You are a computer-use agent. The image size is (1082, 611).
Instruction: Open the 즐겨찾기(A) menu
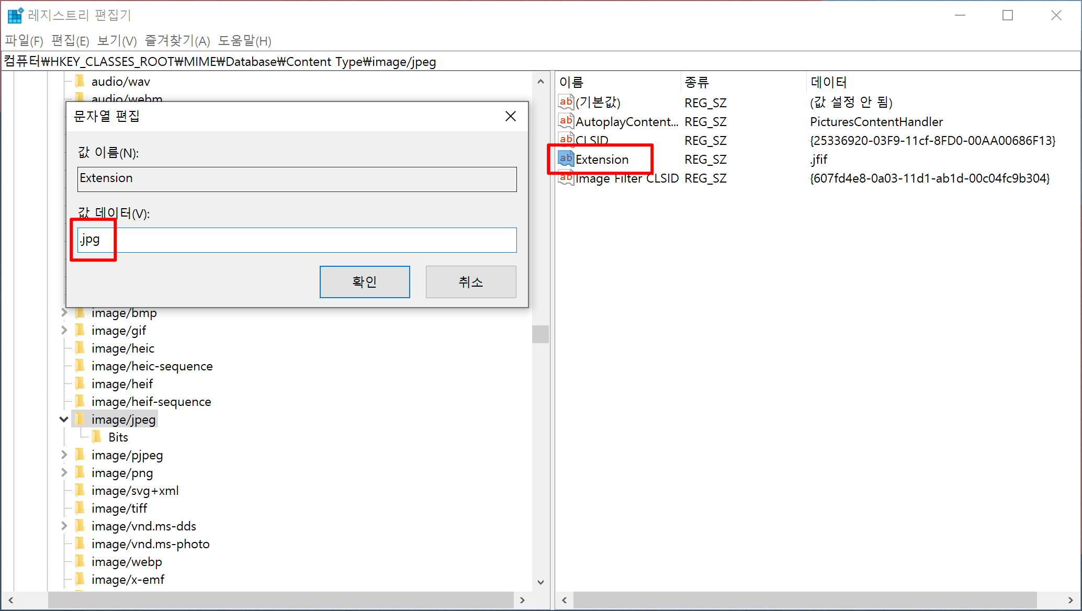(177, 41)
